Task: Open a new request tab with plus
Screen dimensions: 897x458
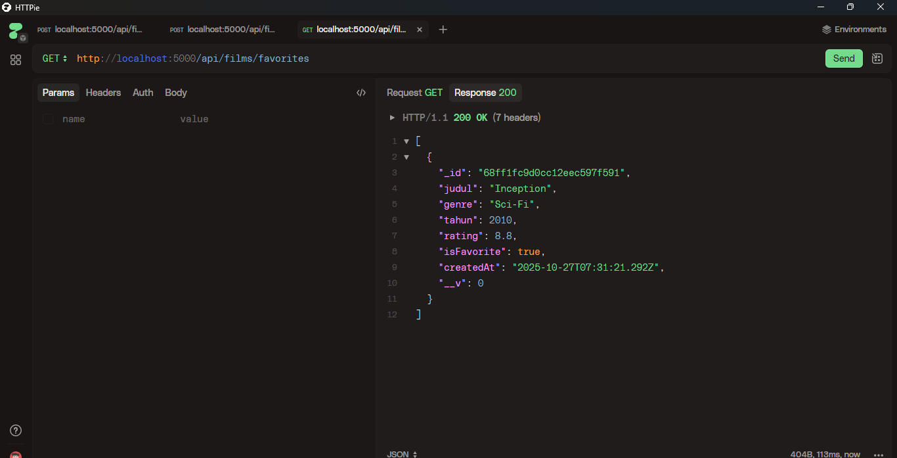Action: (443, 29)
